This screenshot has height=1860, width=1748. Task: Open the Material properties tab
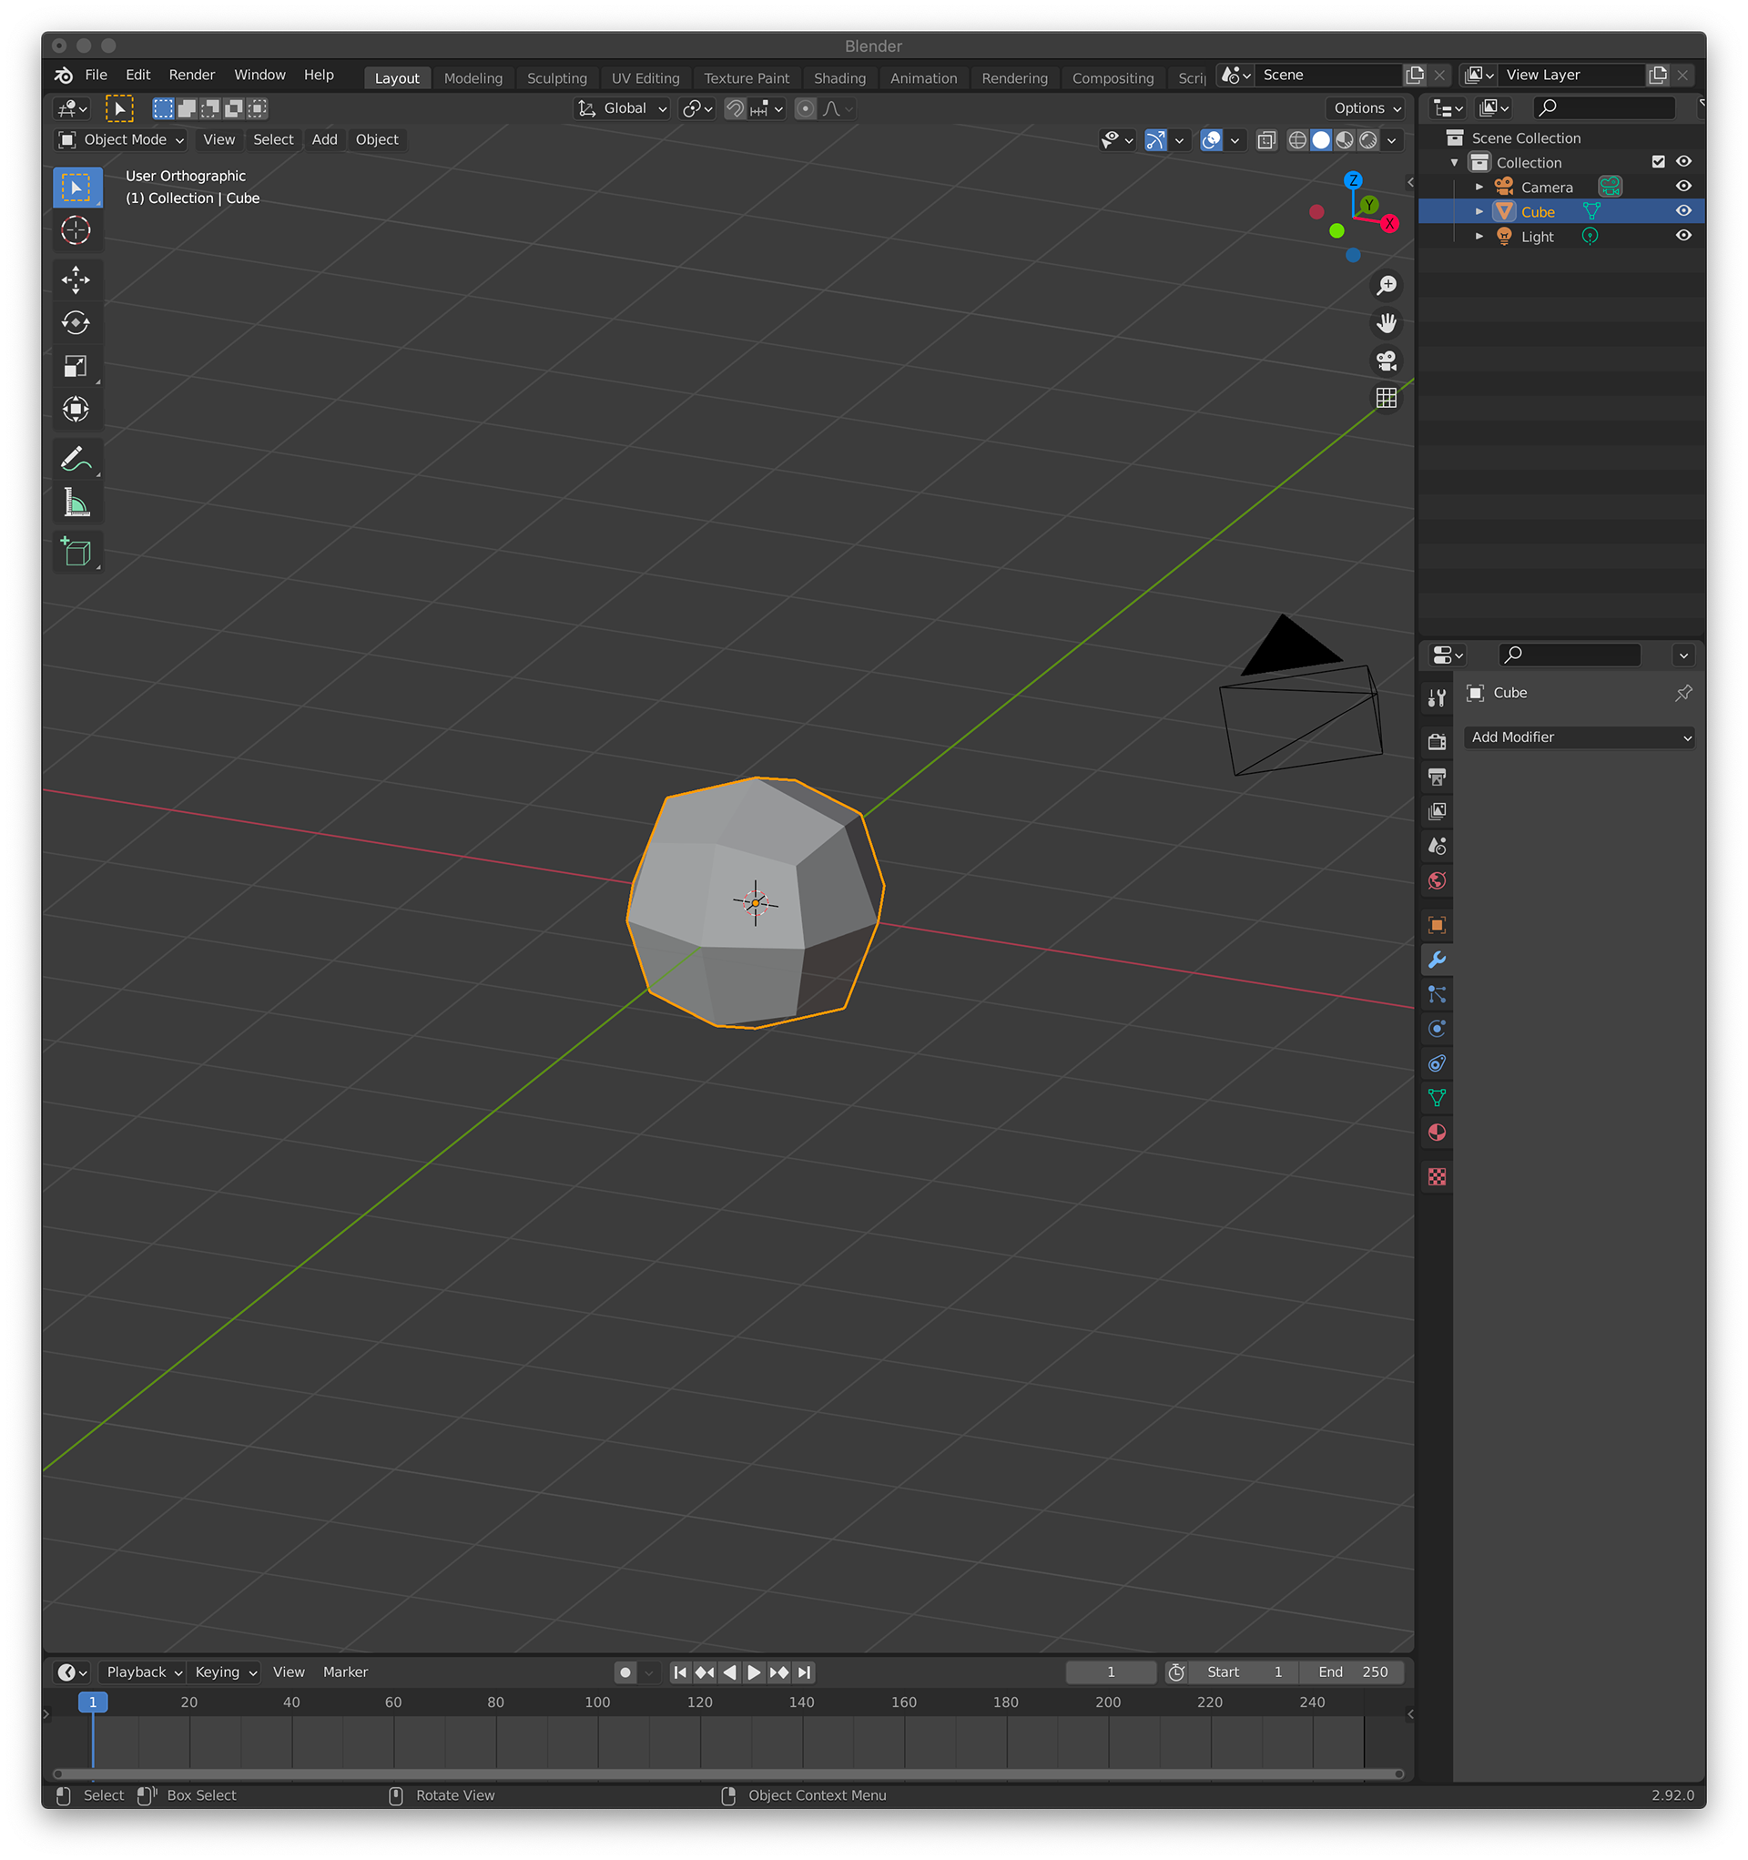(1437, 1132)
